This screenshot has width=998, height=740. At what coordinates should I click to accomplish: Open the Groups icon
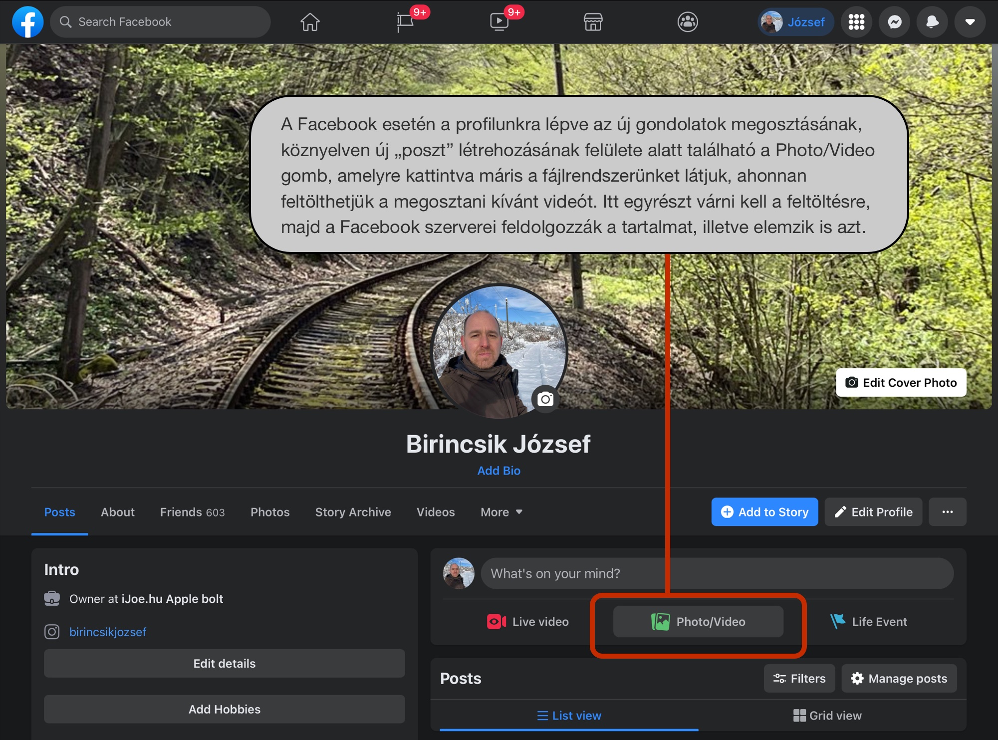pos(688,22)
